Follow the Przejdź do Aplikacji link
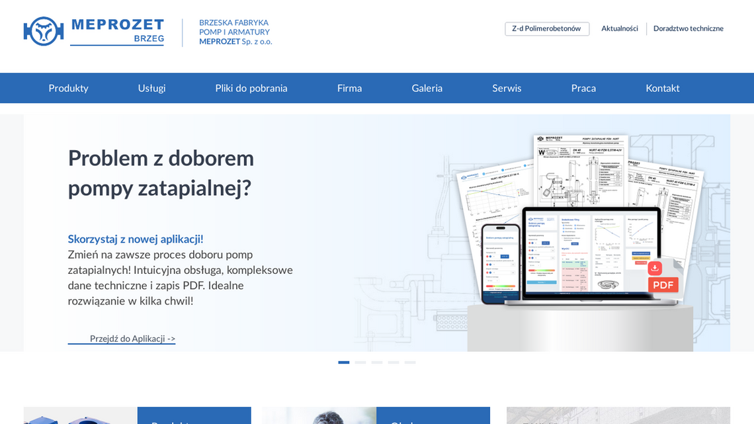The width and height of the screenshot is (754, 424). click(132, 339)
